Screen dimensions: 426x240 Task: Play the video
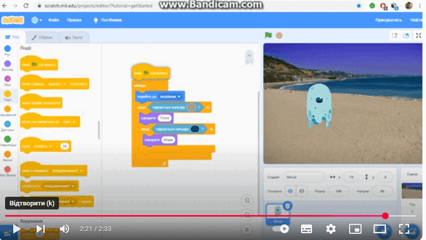(16, 229)
